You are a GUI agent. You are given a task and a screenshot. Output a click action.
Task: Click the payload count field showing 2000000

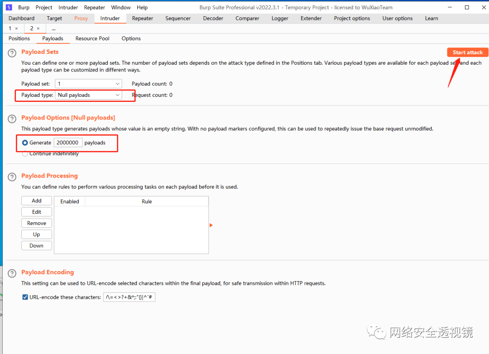[68, 143]
